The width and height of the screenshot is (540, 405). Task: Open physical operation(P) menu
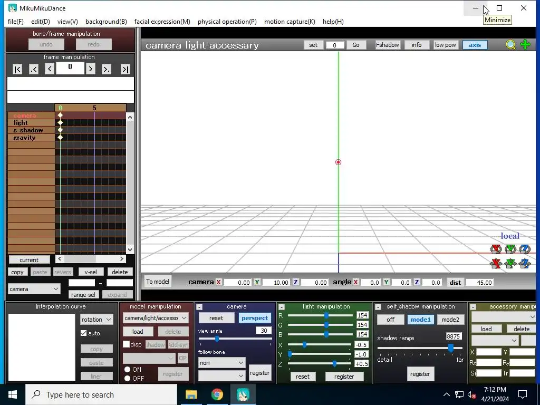[227, 21]
